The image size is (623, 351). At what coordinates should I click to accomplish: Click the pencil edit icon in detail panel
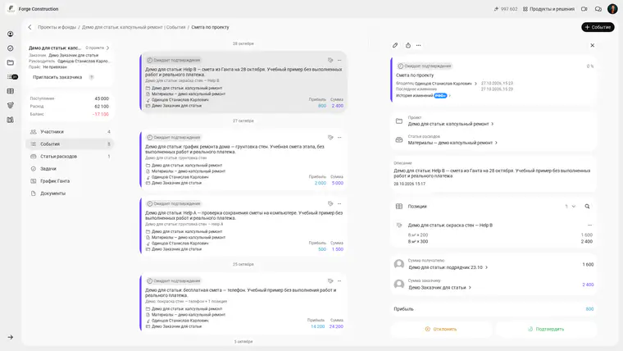(x=395, y=45)
